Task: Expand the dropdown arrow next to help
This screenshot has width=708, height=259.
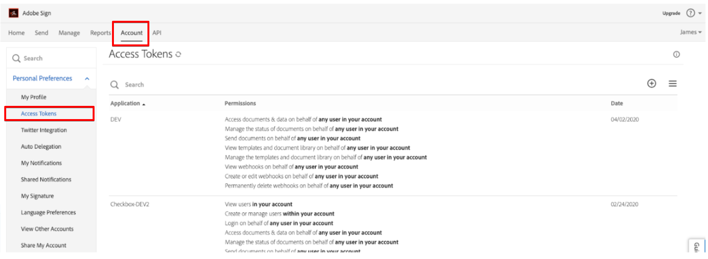Action: click(x=700, y=14)
